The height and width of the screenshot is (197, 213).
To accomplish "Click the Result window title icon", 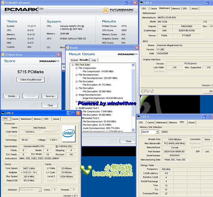I will [x=68, y=48].
